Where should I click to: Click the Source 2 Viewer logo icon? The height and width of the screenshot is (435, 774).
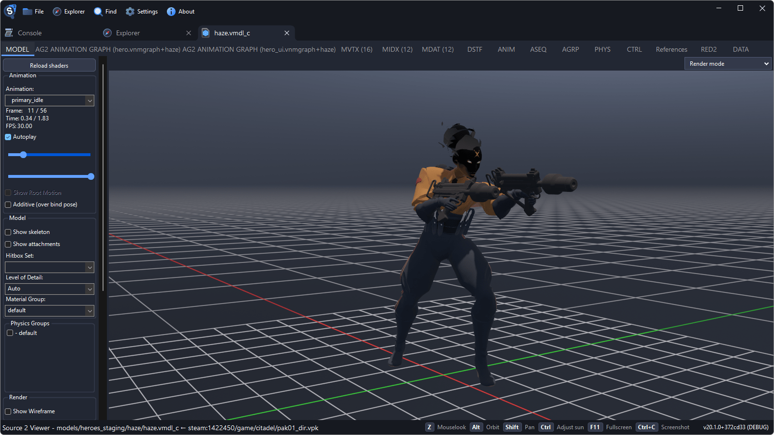coord(10,11)
